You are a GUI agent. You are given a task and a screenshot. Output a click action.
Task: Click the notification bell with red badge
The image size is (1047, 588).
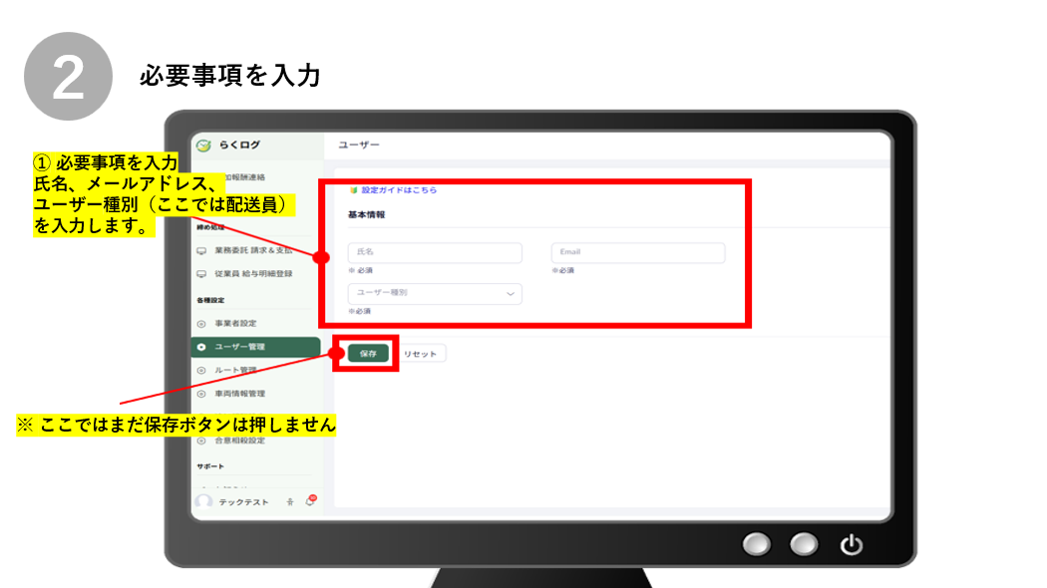[x=310, y=501]
